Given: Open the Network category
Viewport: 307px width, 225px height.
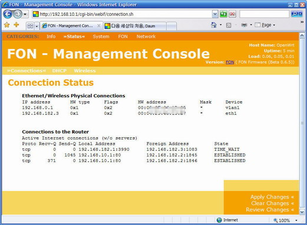Looking at the screenshot, I should [x=146, y=37].
